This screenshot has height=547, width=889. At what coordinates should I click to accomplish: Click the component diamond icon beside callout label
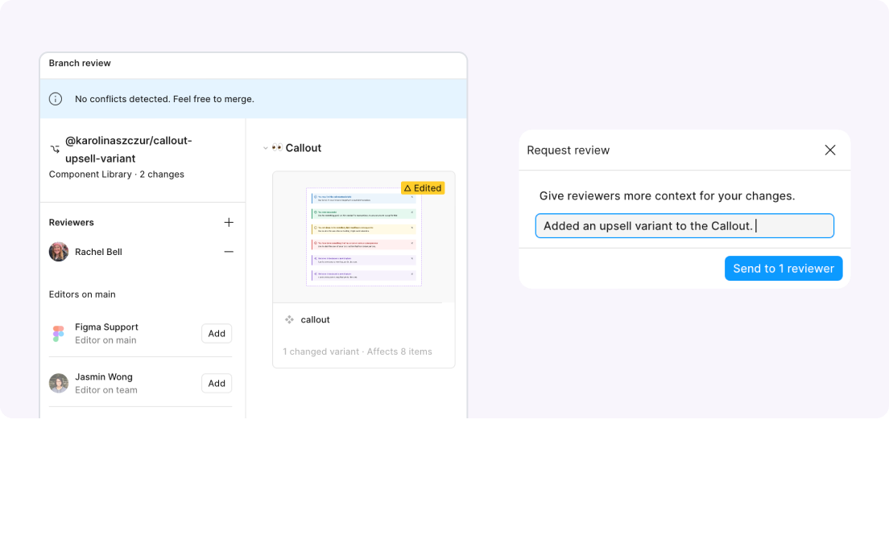290,319
